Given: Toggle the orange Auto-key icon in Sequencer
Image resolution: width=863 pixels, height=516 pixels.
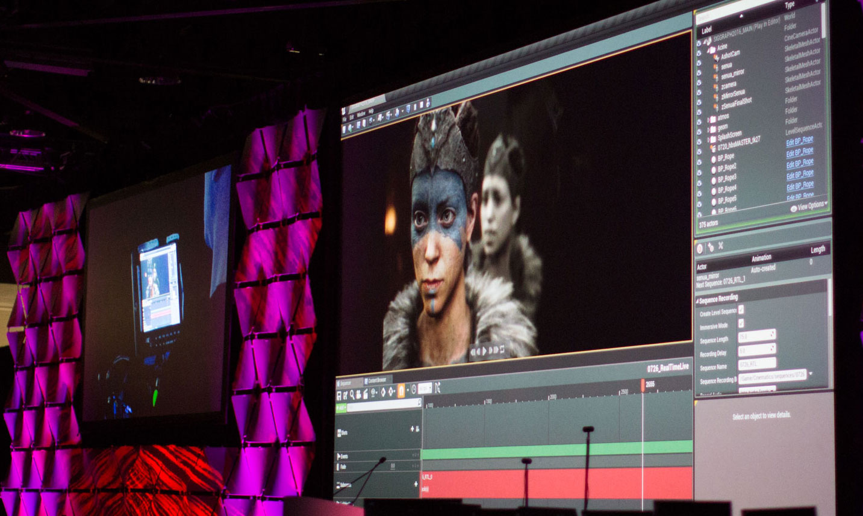Looking at the screenshot, I should pyautogui.click(x=401, y=391).
